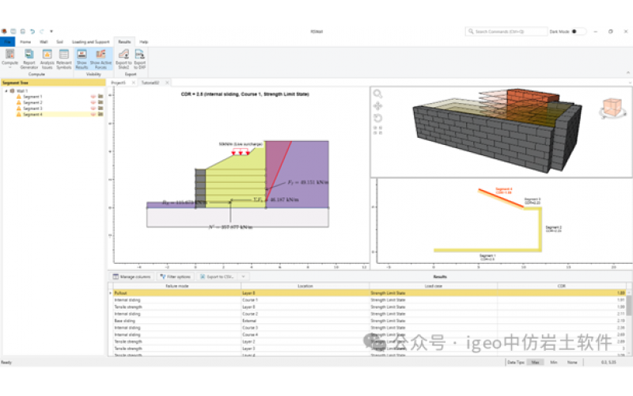Open the Compute dropdown arrow
Image resolution: width=633 pixels, height=396 pixels.
pos(10,67)
